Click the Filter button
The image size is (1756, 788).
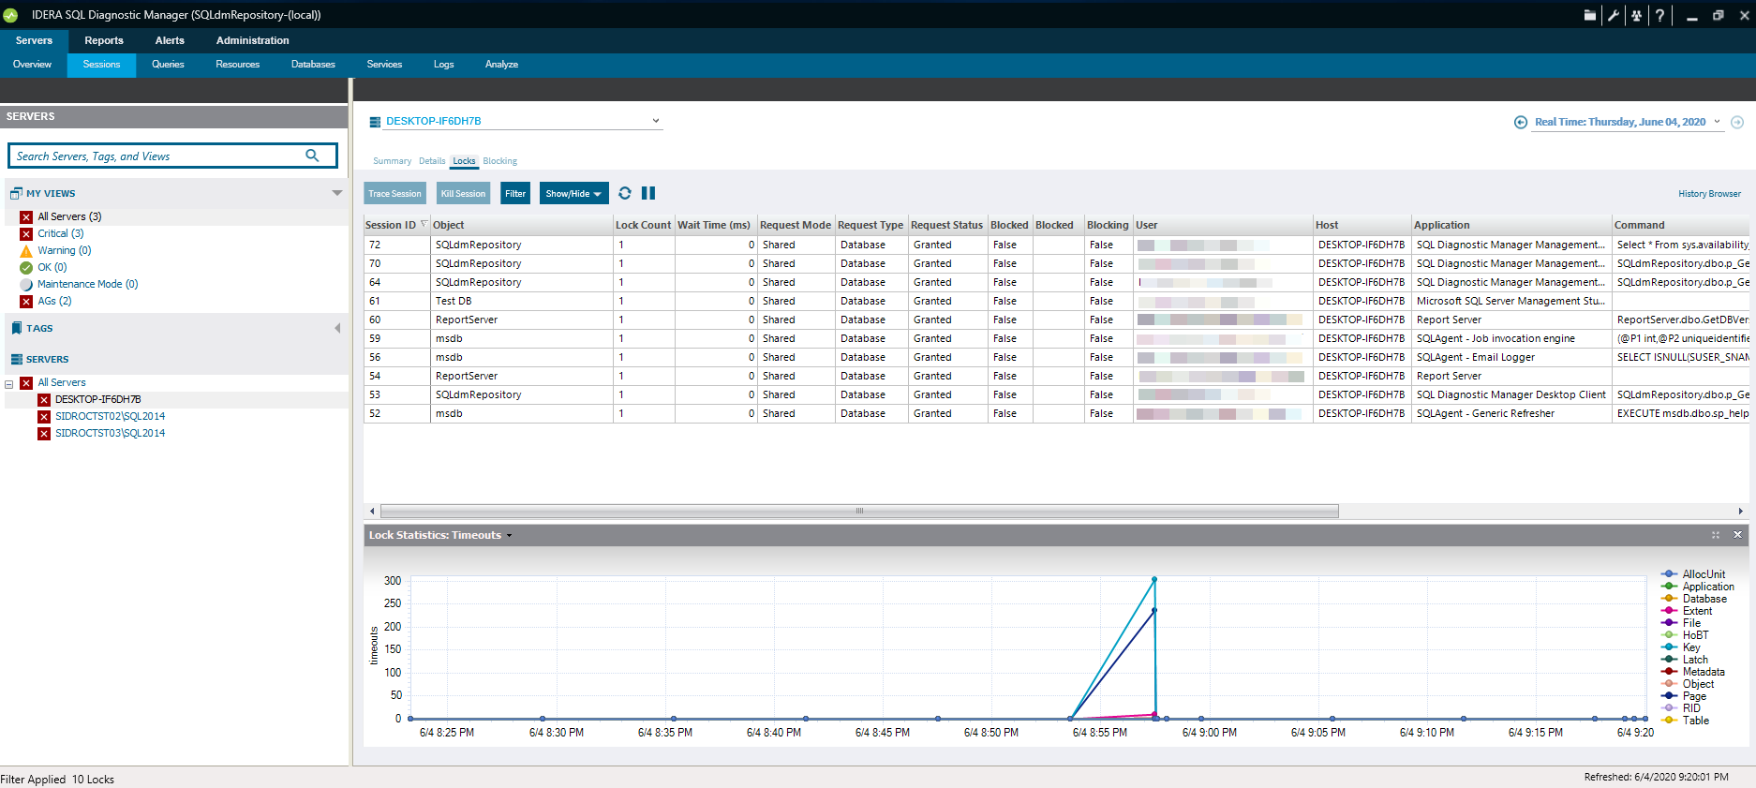point(515,194)
